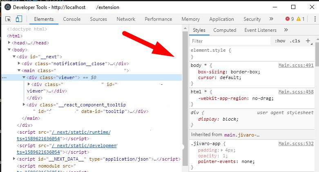Add new style rule plus icon
319x172 pixels.
pyautogui.click(x=308, y=41)
